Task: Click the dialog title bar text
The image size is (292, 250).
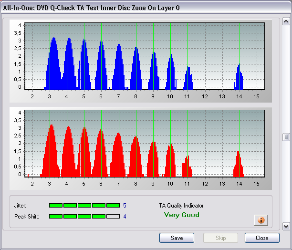Action: [x=91, y=8]
